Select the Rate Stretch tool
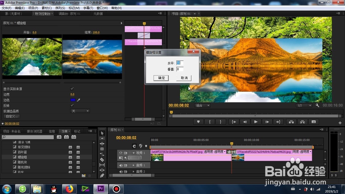Image resolution: width=345 pixels, height=194 pixels. point(102,154)
